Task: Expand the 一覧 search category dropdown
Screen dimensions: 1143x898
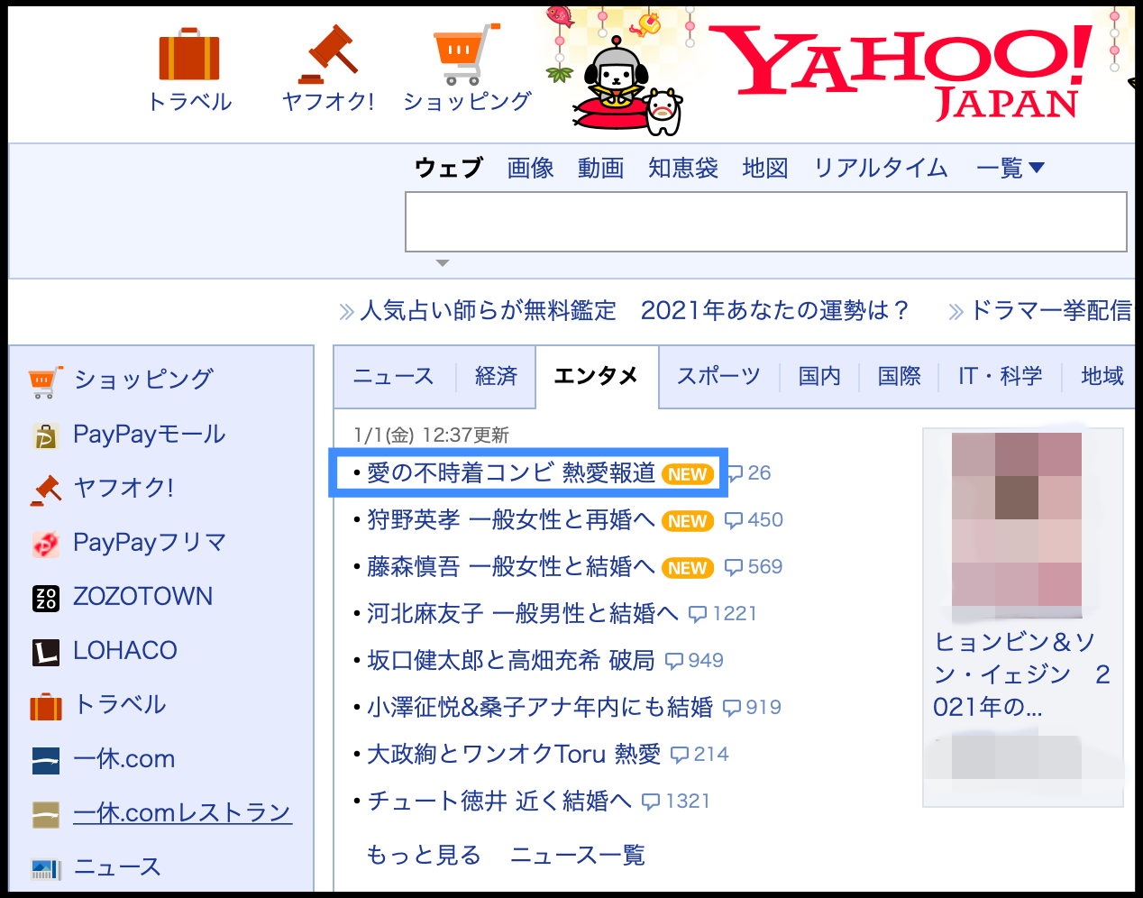Action: click(x=1010, y=168)
